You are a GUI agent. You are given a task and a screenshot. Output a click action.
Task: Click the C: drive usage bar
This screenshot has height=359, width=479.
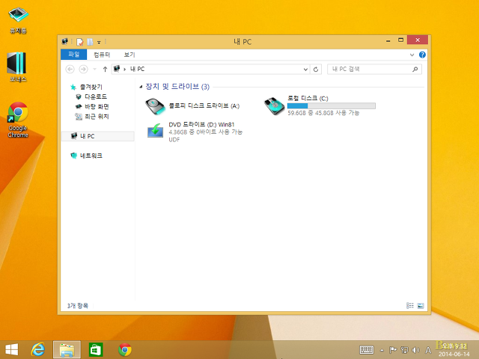pyautogui.click(x=331, y=106)
